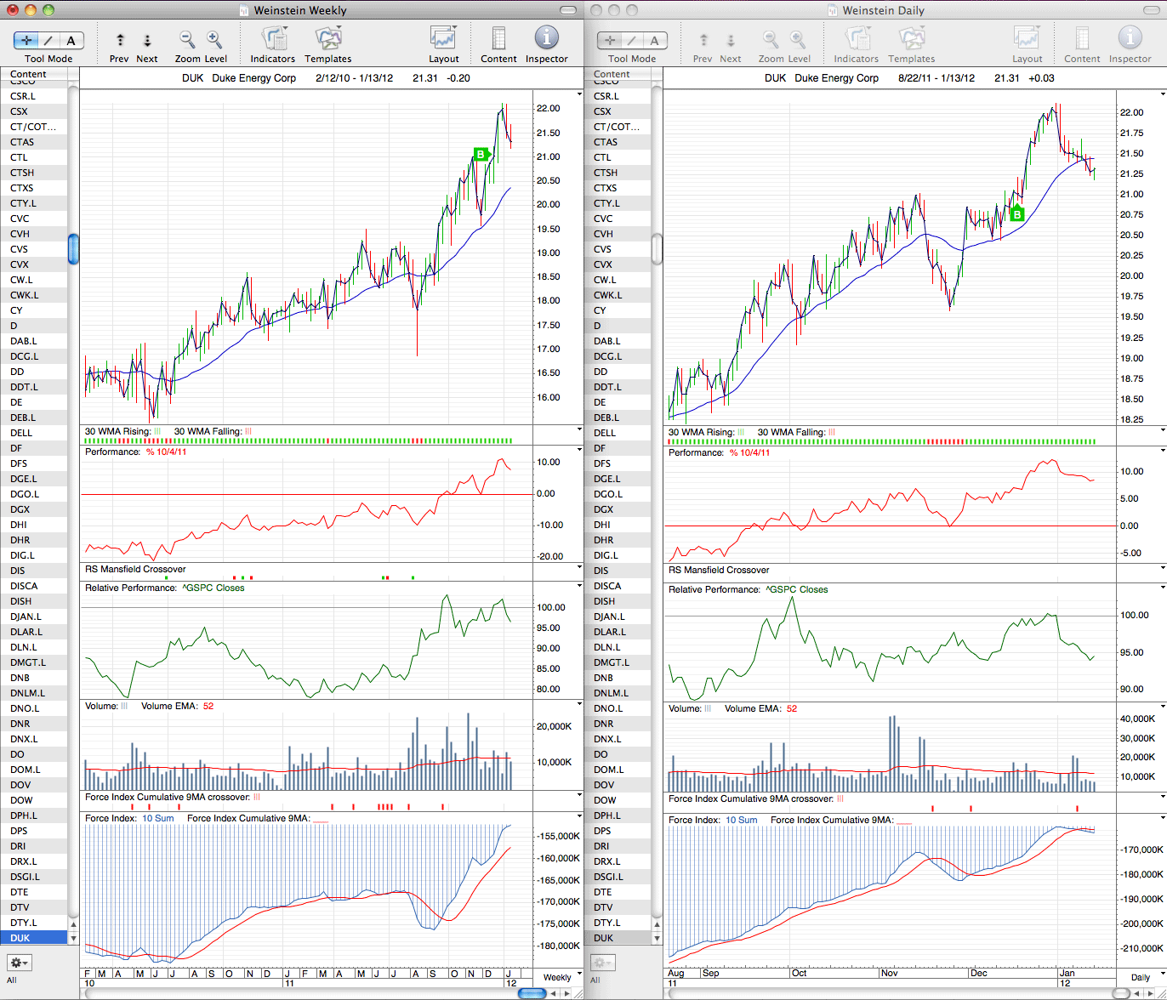The width and height of the screenshot is (1167, 1000).
Task: Click the green B buy marker on weekly chart
Action: pyautogui.click(x=481, y=154)
